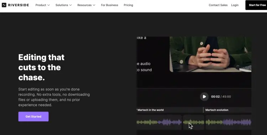This screenshot has width=267, height=135.
Task: Click the Start for Free button
Action: 256,5
